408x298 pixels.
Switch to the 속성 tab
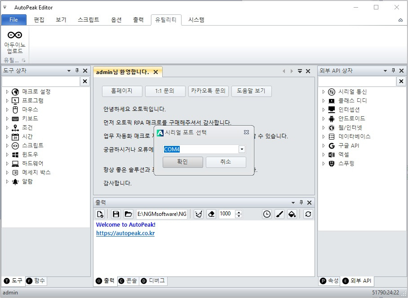pos(329,281)
